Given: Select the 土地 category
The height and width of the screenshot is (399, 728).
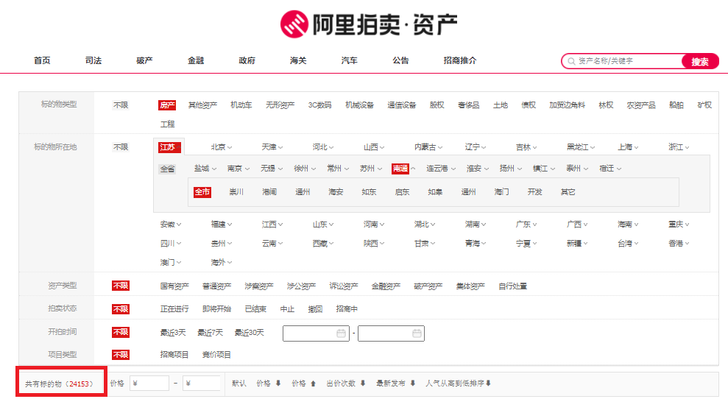Looking at the screenshot, I should click(500, 105).
